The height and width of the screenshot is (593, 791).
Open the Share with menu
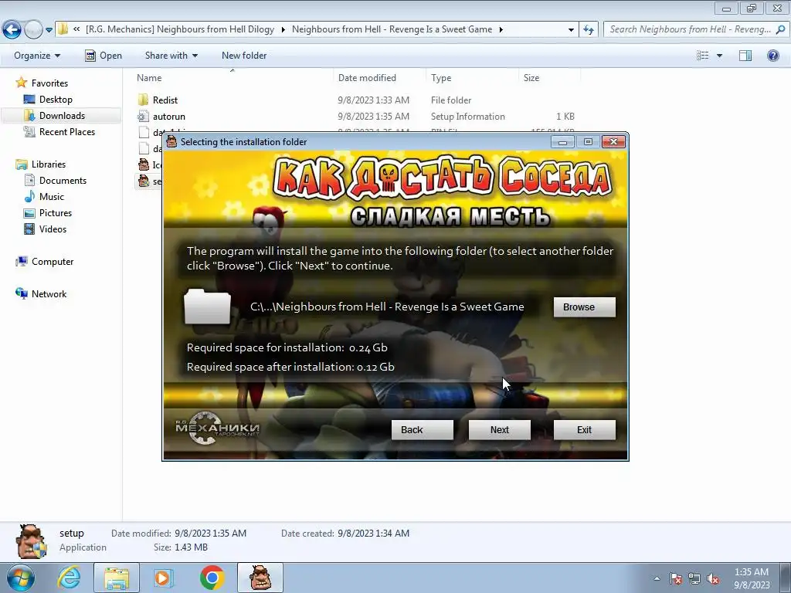click(171, 56)
